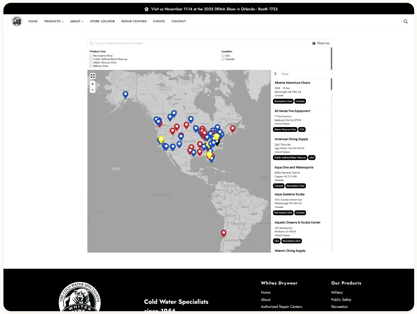The image size is (417, 314).
Task: Click Recreation Dive tag on Alberta Adventure Divers
Action: pyautogui.click(x=283, y=101)
